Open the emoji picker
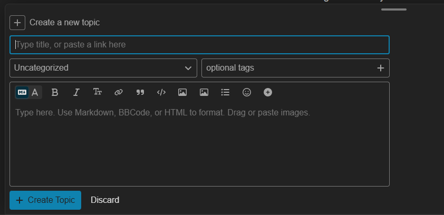 pyautogui.click(x=247, y=92)
